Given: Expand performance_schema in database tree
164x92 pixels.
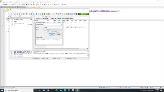Looking at the screenshot, I should pos(11,23).
